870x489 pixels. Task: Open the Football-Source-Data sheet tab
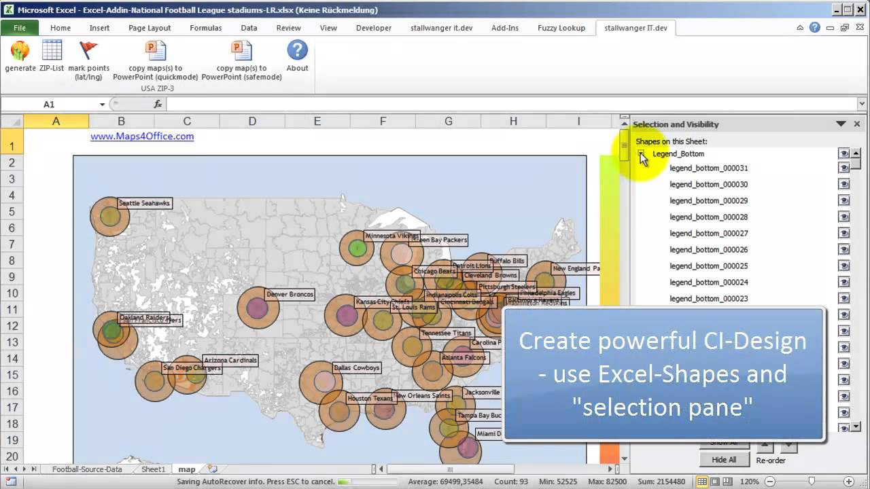(x=87, y=469)
